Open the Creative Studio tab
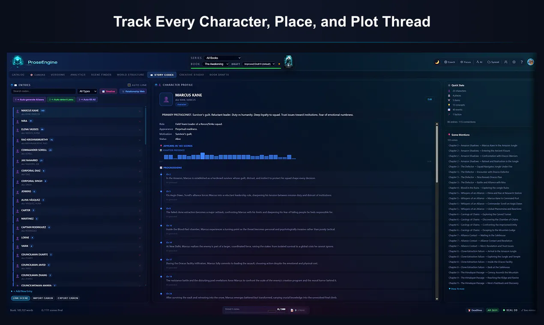544x325 pixels. [191, 75]
